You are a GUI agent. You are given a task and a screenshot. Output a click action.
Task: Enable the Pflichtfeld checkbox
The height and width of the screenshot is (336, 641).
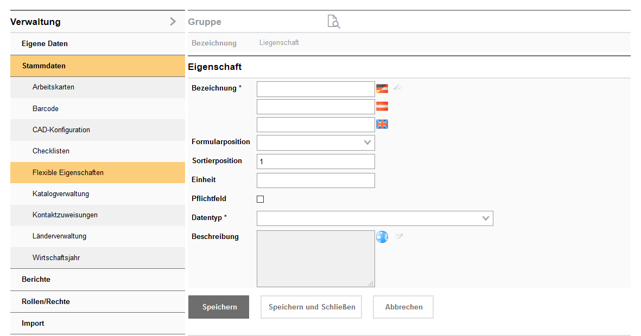click(x=260, y=199)
